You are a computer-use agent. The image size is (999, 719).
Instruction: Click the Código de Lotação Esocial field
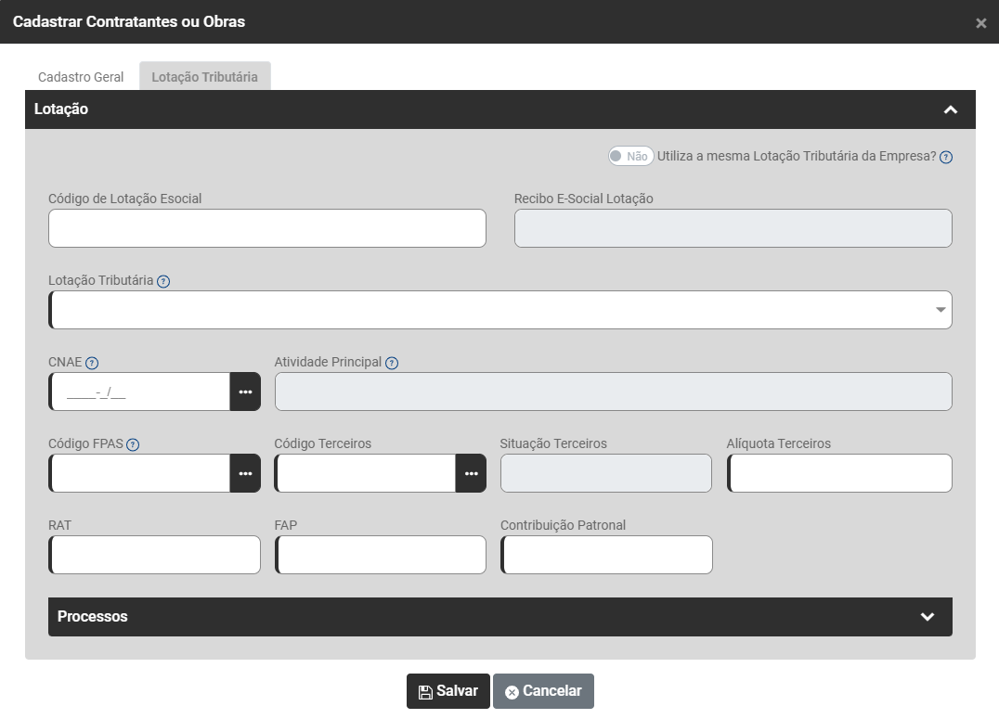point(267,228)
